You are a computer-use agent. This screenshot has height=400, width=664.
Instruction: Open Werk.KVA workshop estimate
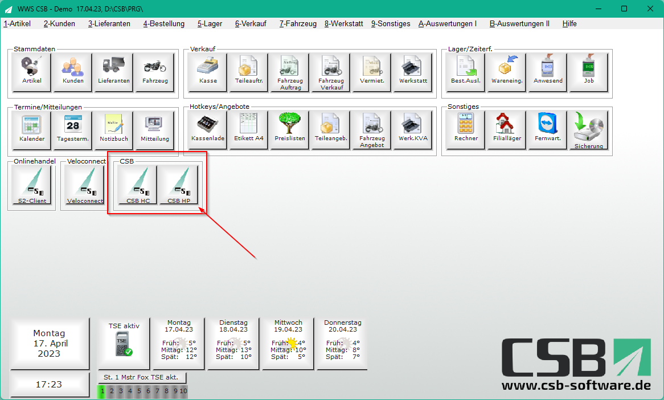click(x=413, y=130)
